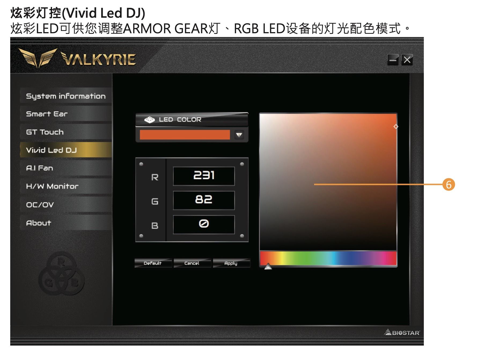Select the GT Touch menu item
Viewport: 485px width, 348px height.
(66, 132)
